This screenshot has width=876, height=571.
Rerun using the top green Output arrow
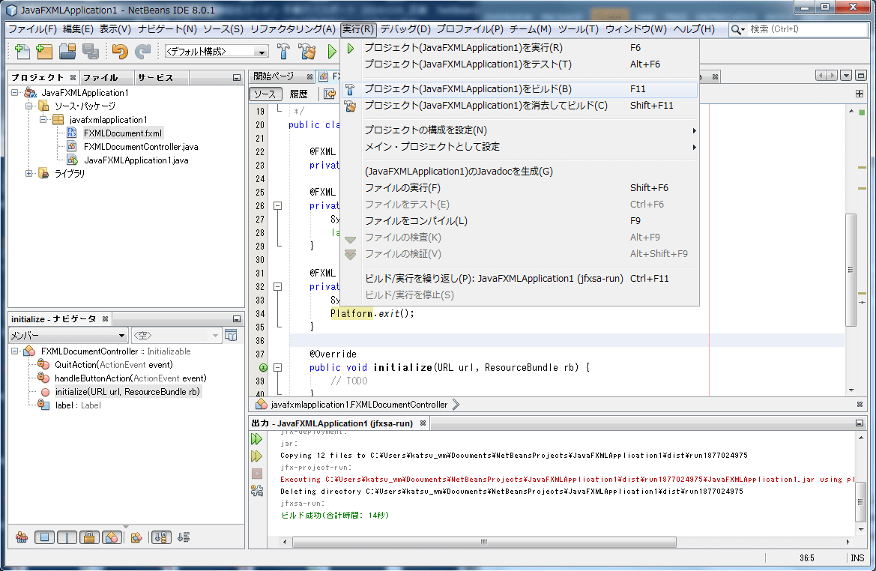256,439
